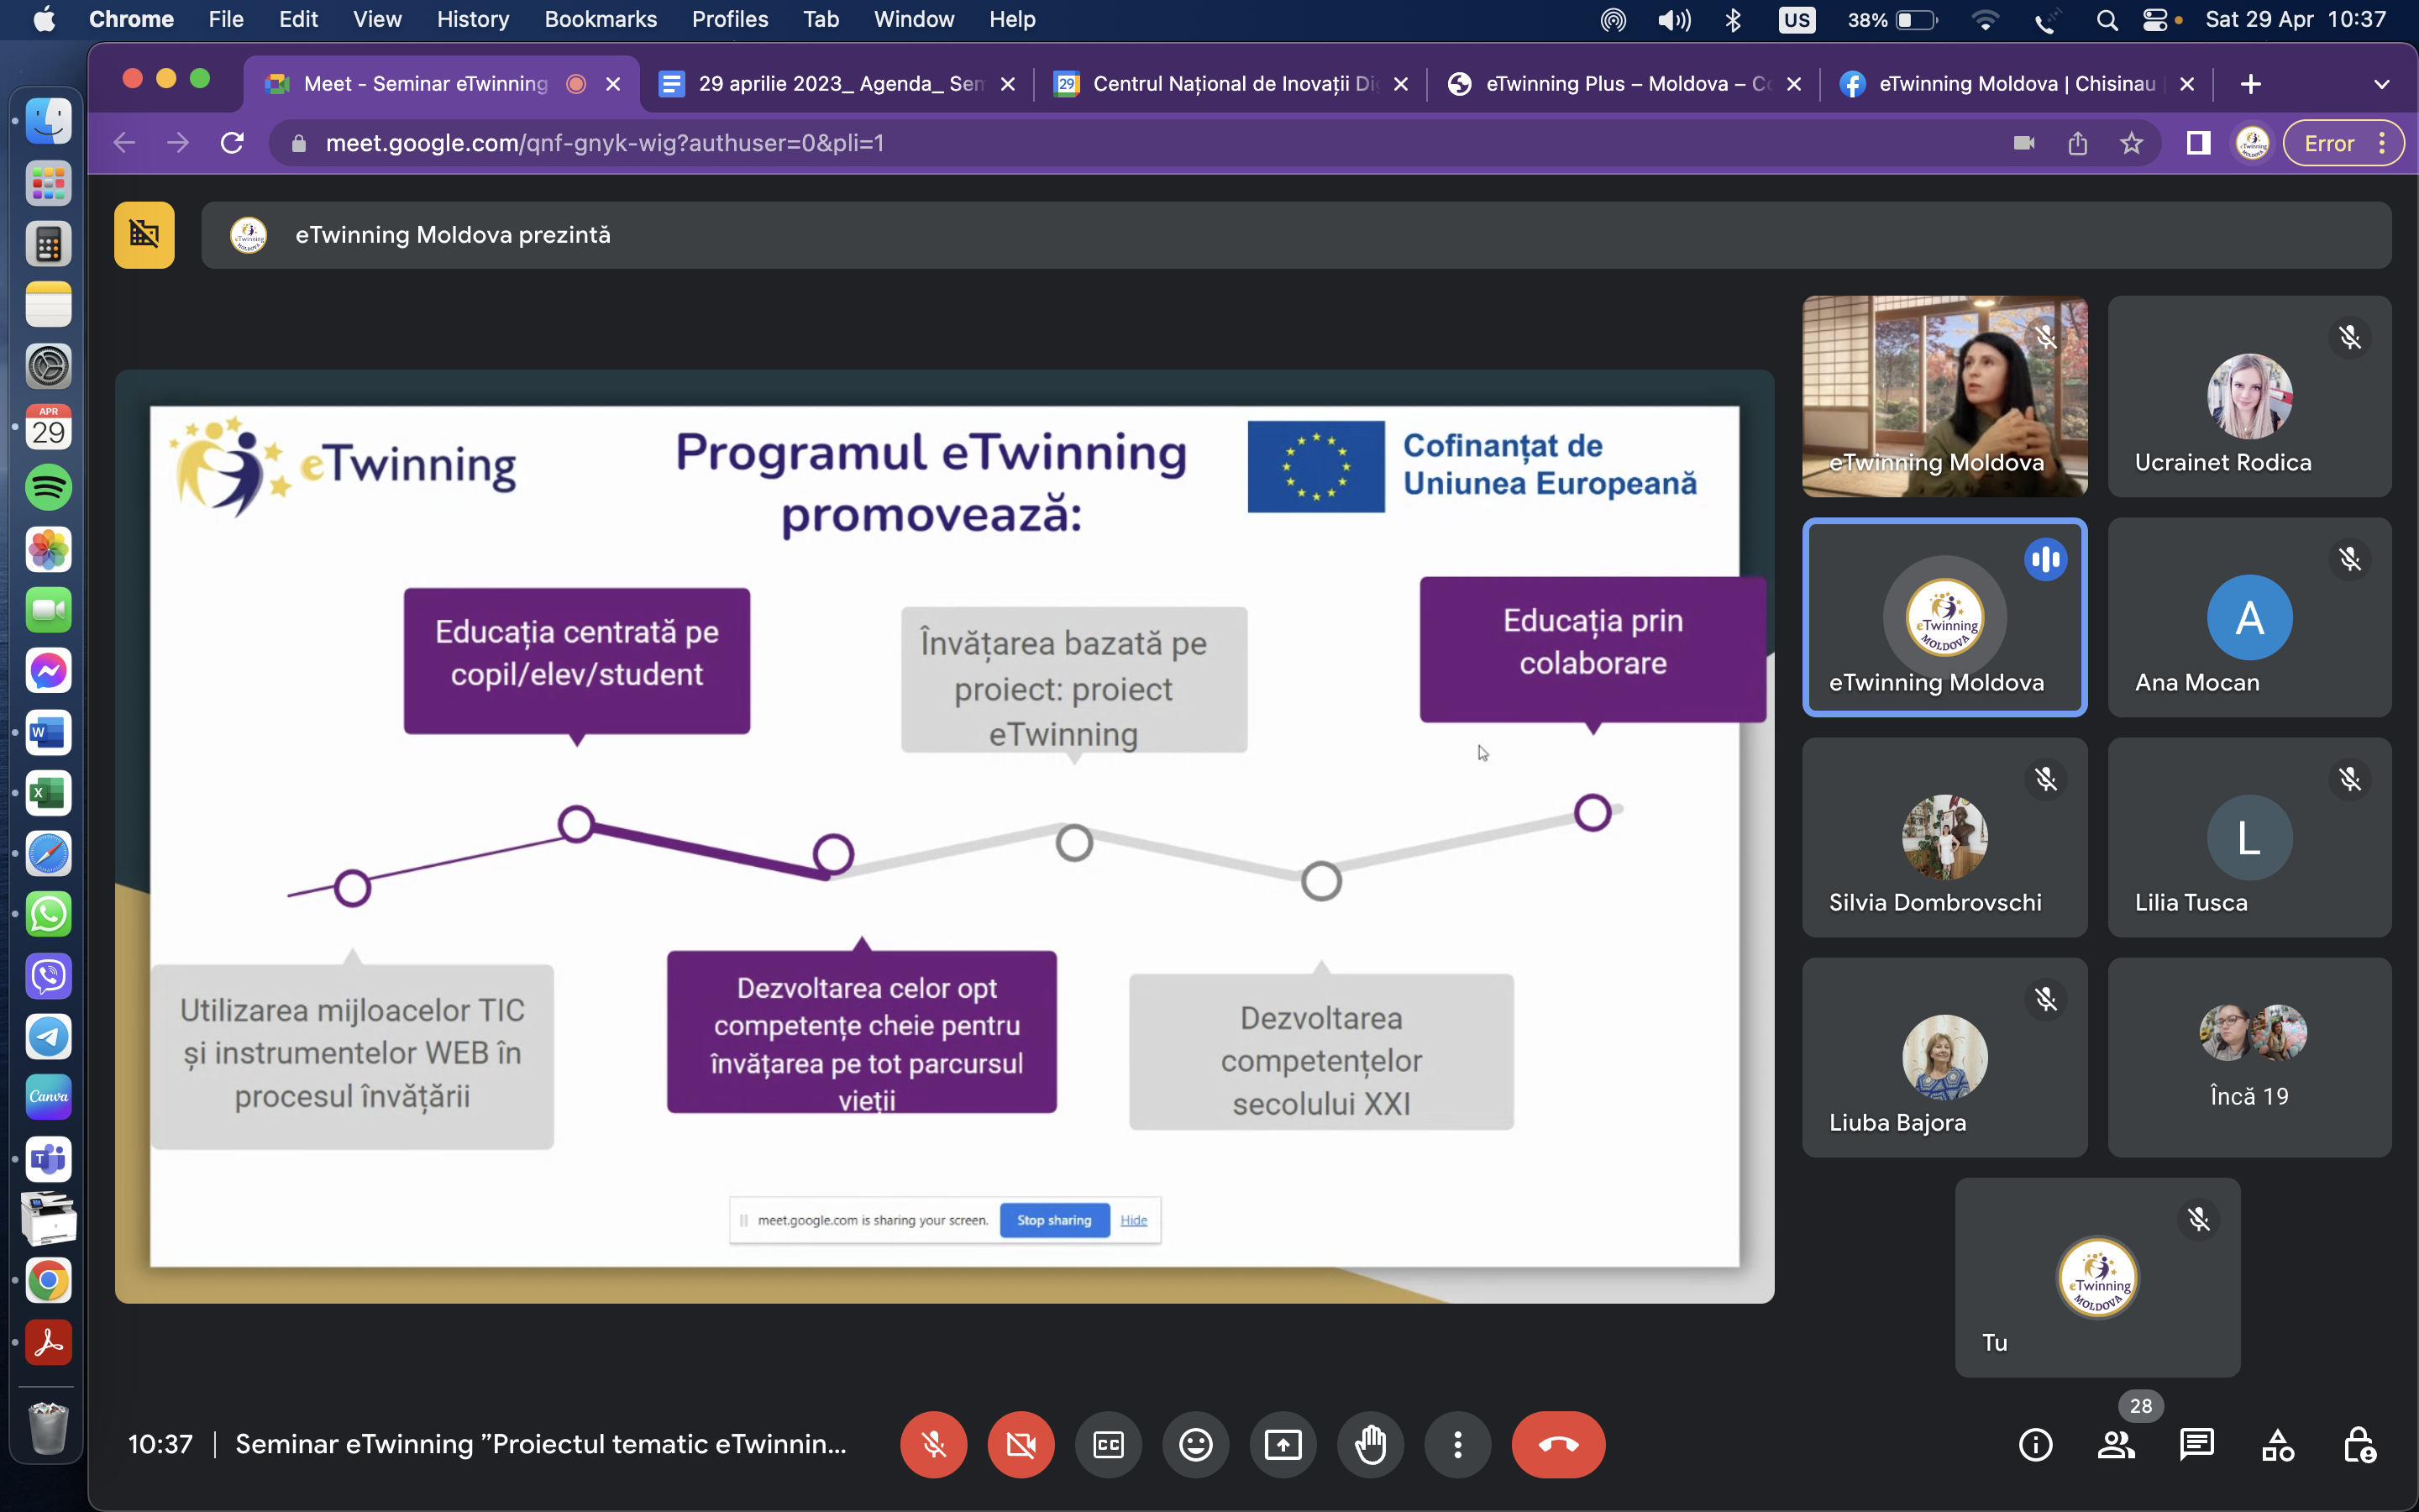Select Ana Mocan participant tile
The width and height of the screenshot is (2419, 1512).
point(2249,617)
